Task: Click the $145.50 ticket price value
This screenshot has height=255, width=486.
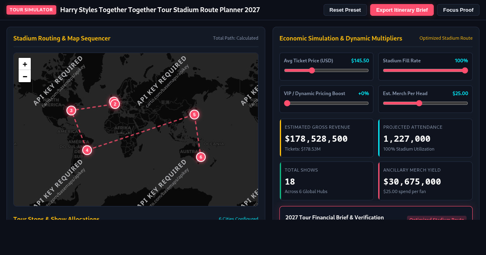Action: (x=360, y=61)
